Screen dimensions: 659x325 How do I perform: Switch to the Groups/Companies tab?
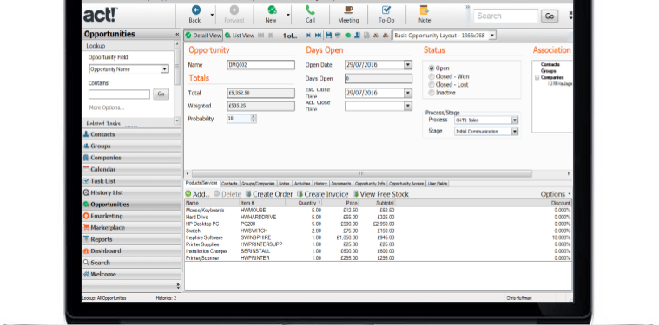click(259, 184)
